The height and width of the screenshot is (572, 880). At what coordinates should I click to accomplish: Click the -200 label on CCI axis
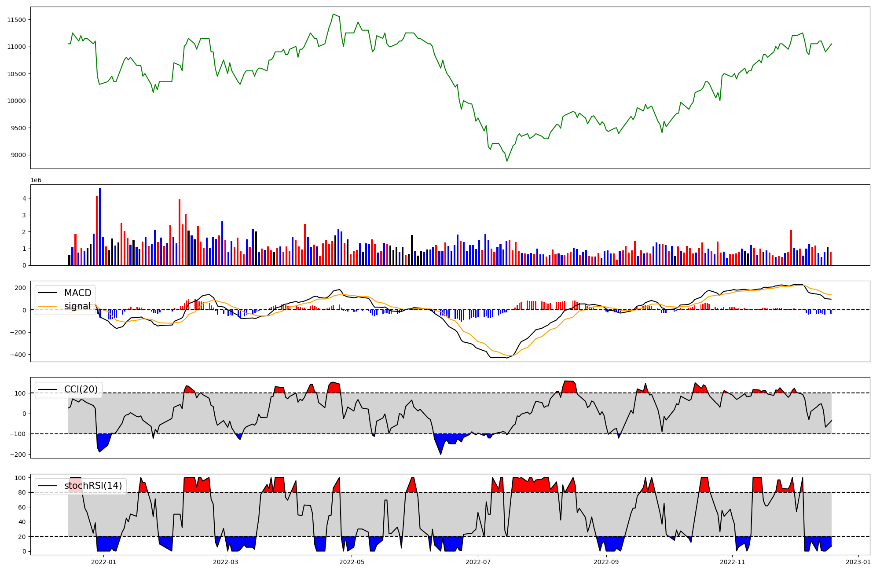pyautogui.click(x=17, y=455)
